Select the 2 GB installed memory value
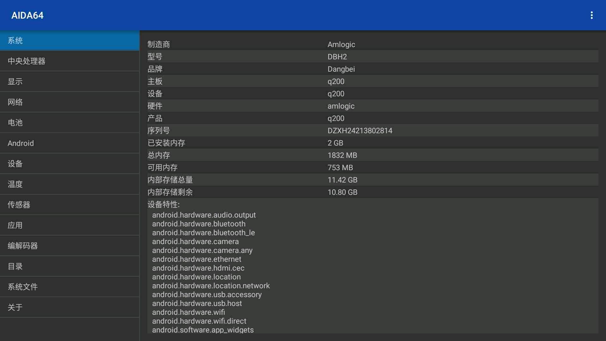The width and height of the screenshot is (606, 341). [335, 143]
